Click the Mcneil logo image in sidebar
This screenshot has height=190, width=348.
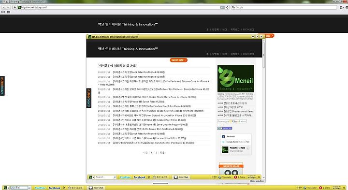coord(236,79)
